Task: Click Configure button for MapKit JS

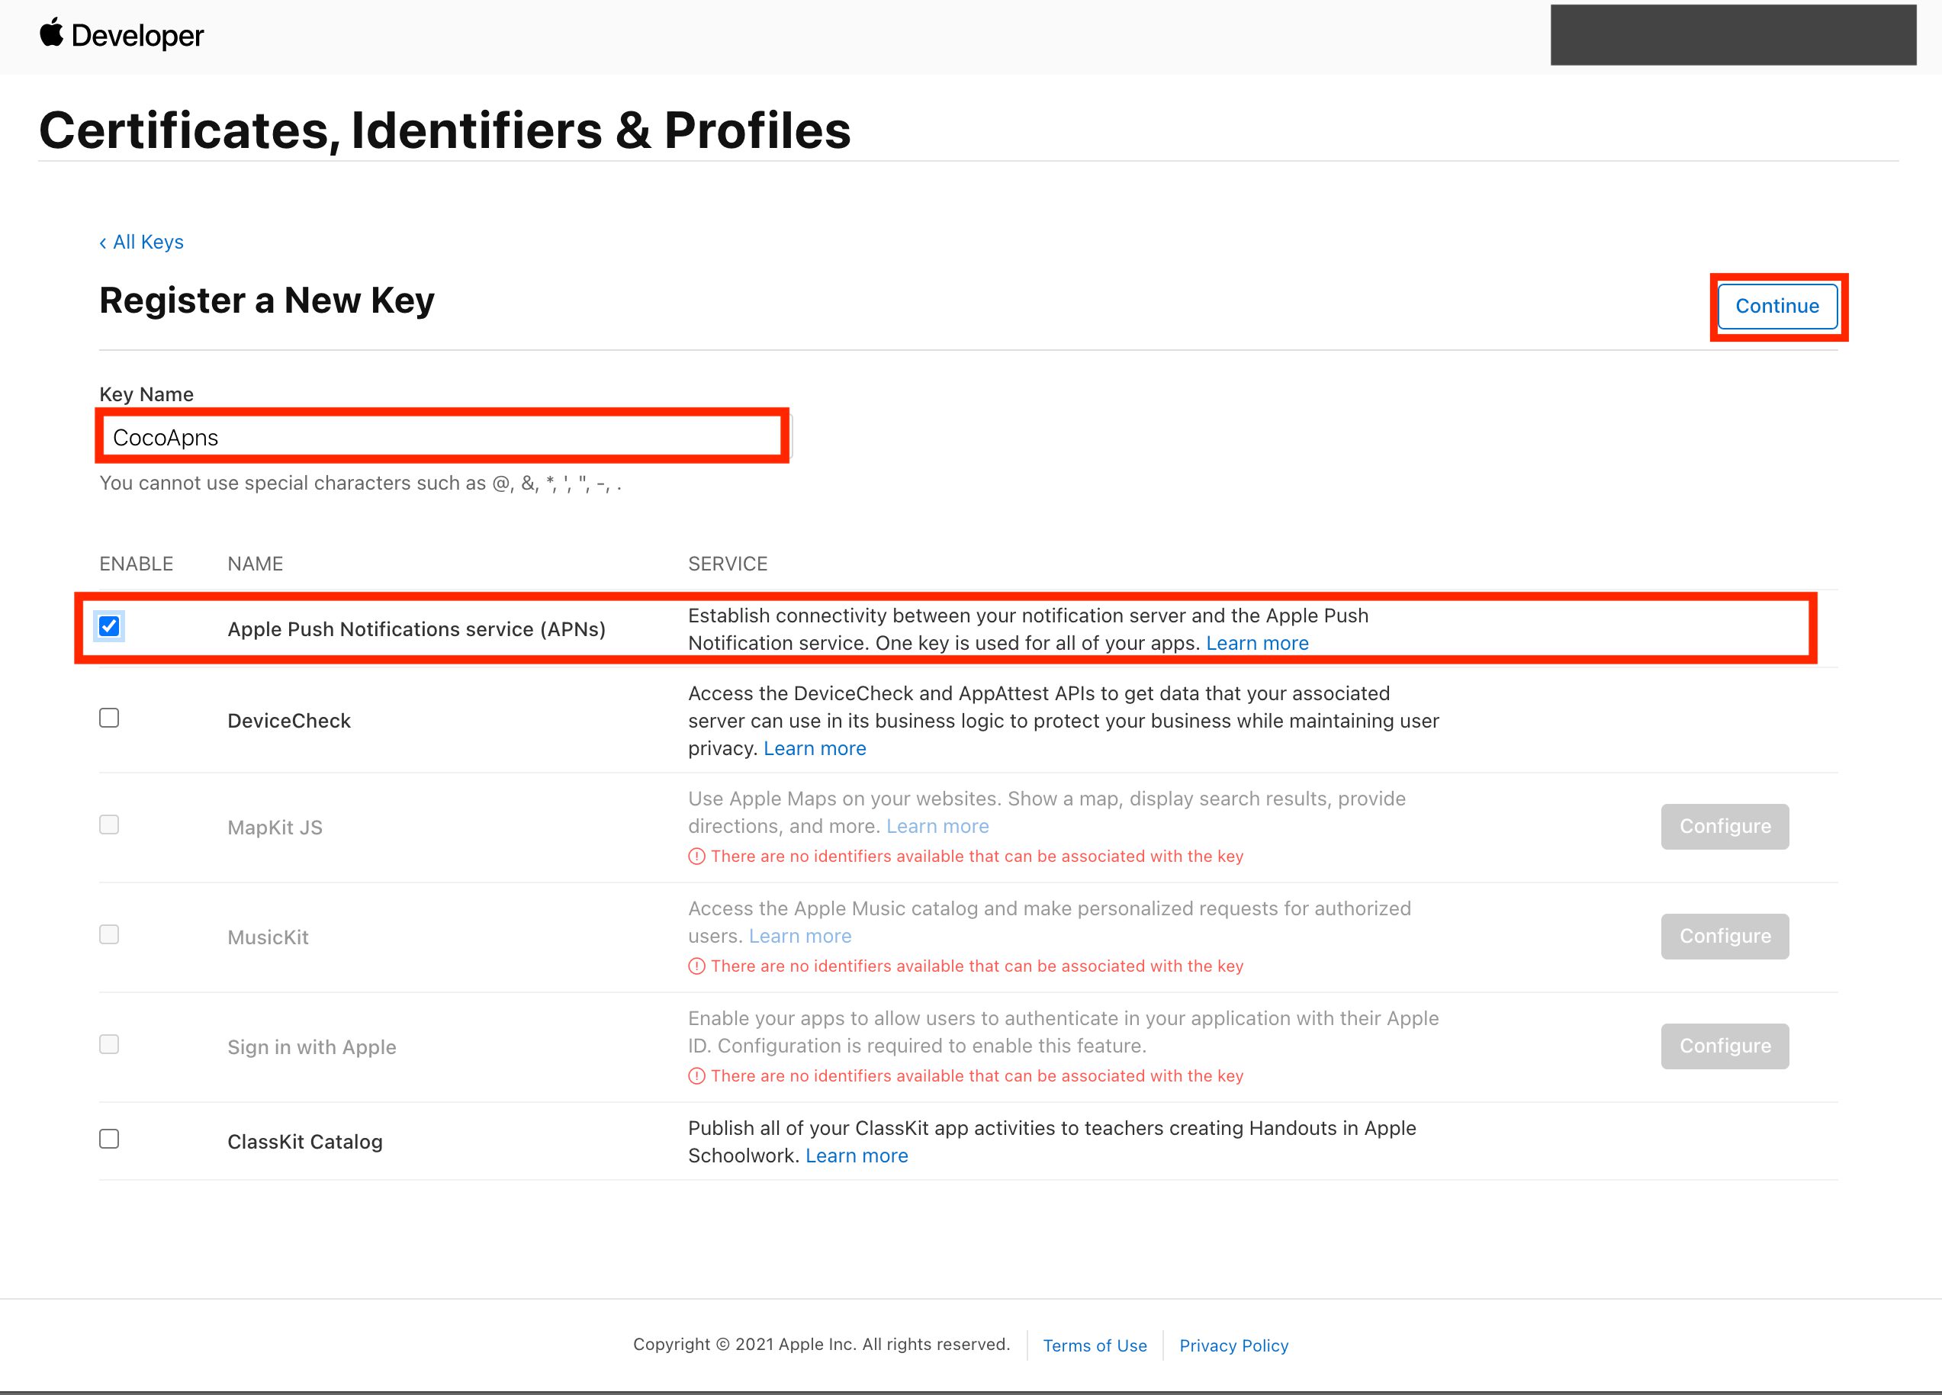Action: click(1725, 826)
